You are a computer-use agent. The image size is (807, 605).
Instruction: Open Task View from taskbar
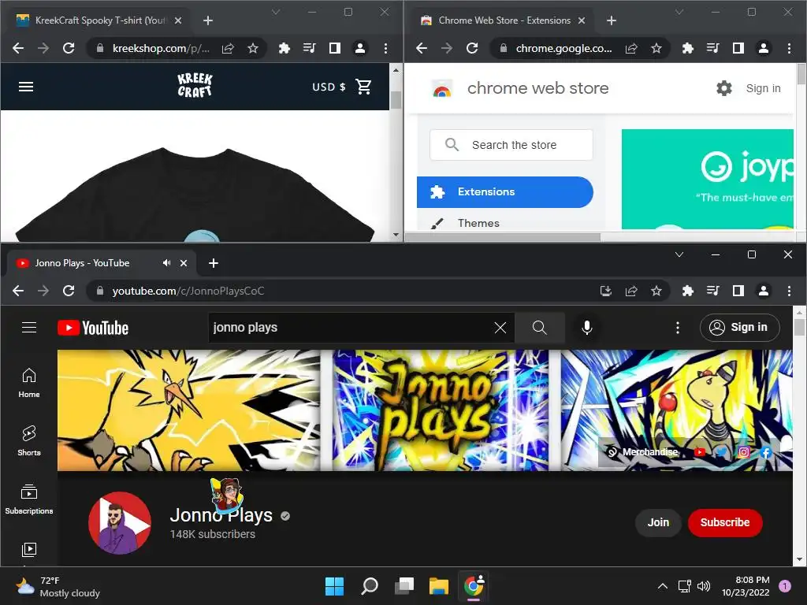point(404,586)
